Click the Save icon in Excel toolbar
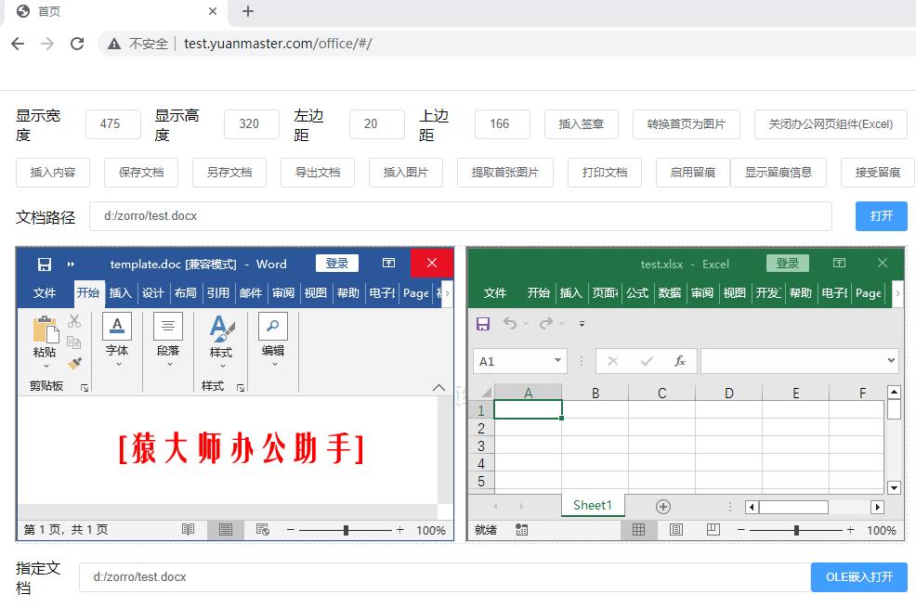Screen dimensions: 916x607 pos(483,323)
